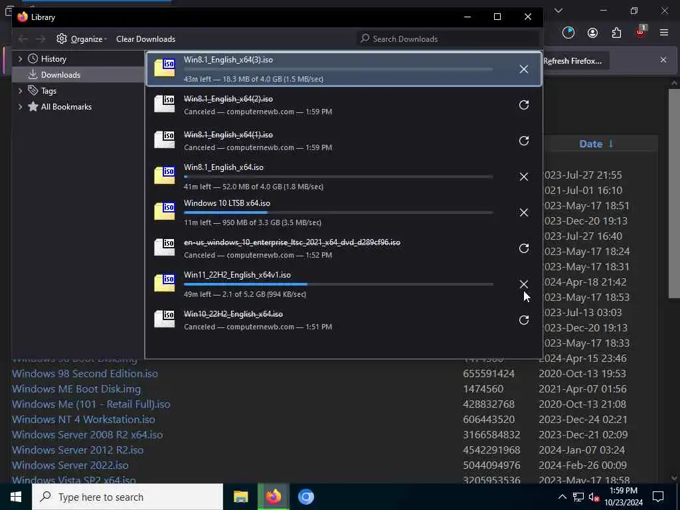Focus the Search Downloads field
Screen dimensions: 680x510
(x=449, y=39)
